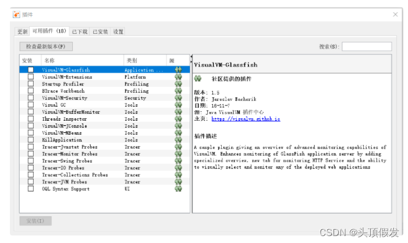This screenshot has width=408, height=243.
Task: Sort by the 安装 column header
Action: coord(30,61)
